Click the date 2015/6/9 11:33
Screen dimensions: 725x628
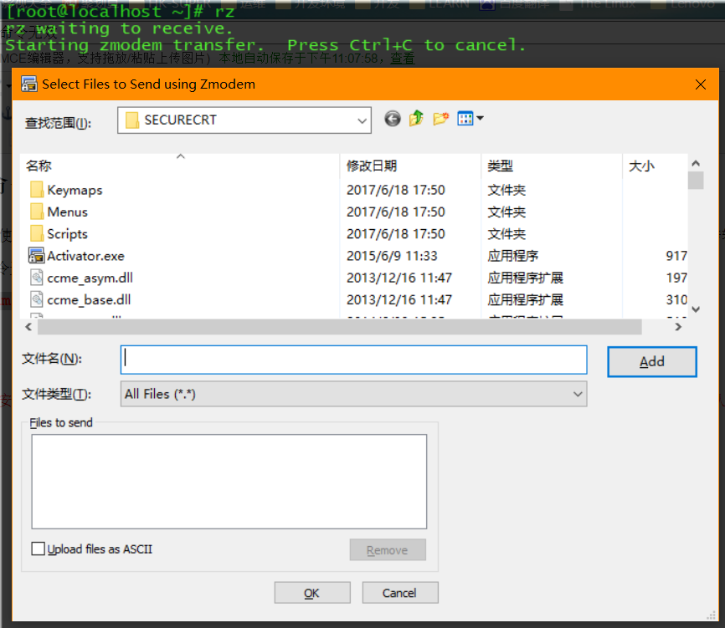(392, 256)
